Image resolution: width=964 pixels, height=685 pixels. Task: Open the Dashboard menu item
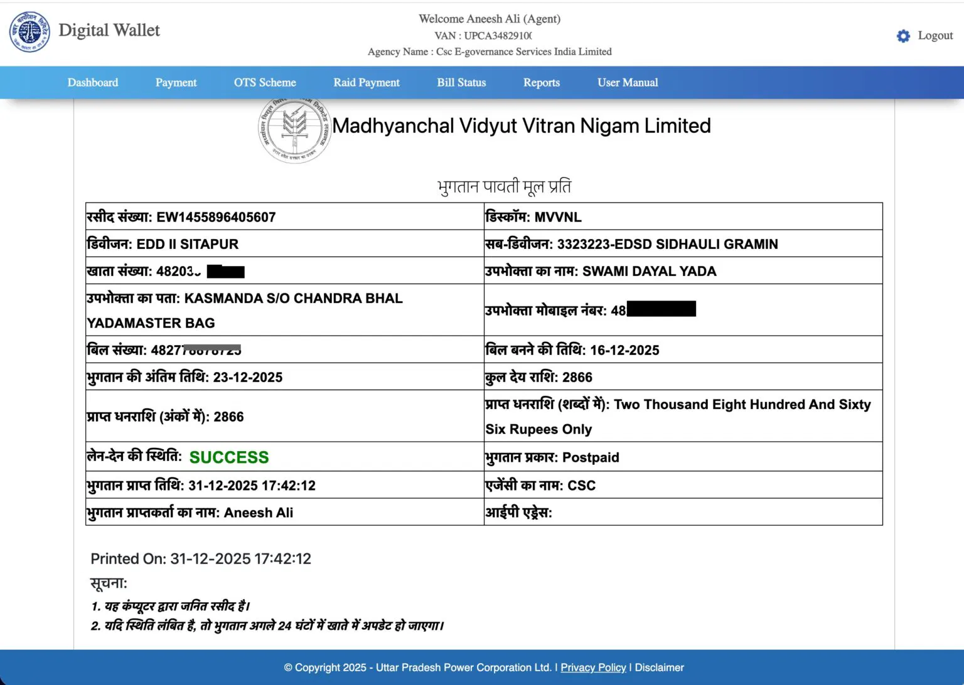click(92, 82)
